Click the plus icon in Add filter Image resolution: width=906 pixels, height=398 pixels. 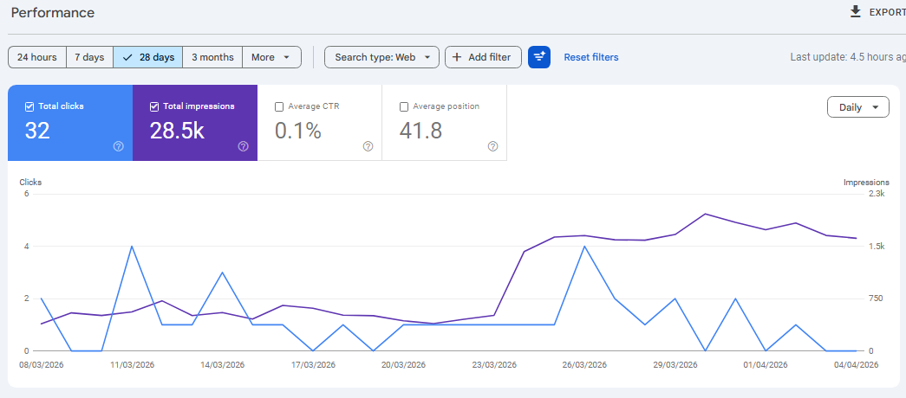[457, 57]
